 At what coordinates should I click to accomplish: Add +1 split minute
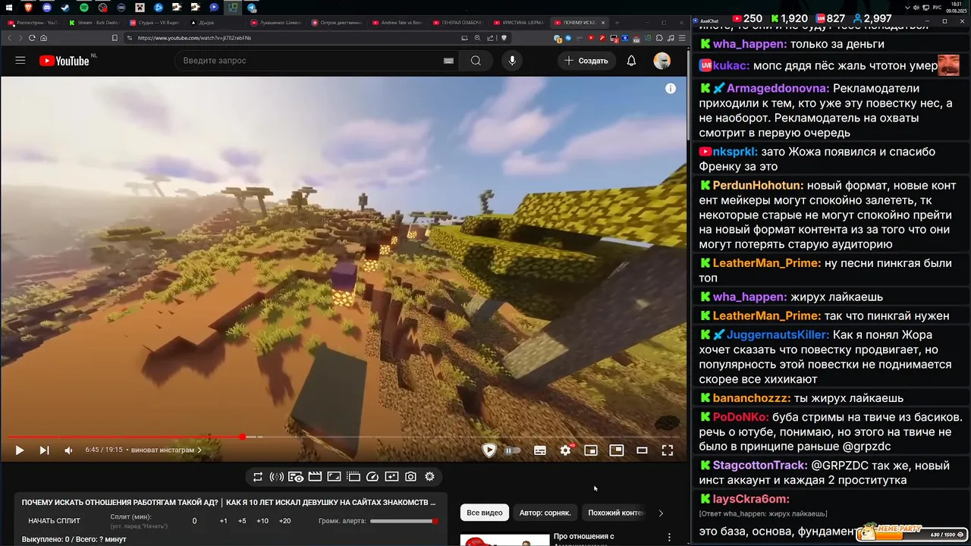[224, 521]
